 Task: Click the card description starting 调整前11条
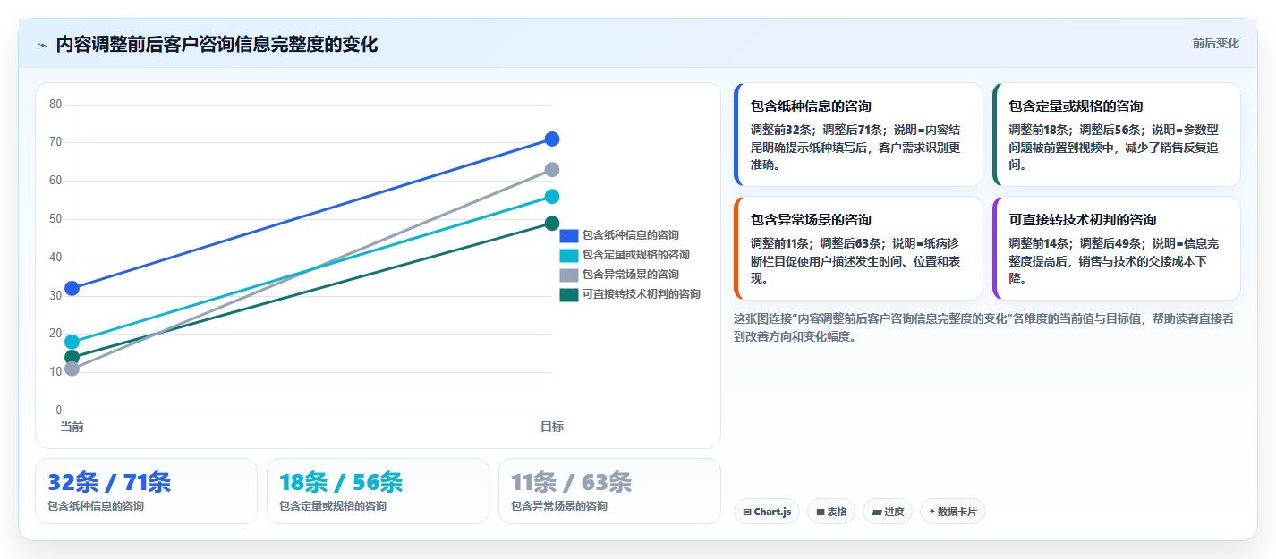855,260
